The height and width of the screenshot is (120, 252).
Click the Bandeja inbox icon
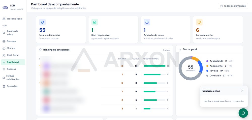[4, 41]
